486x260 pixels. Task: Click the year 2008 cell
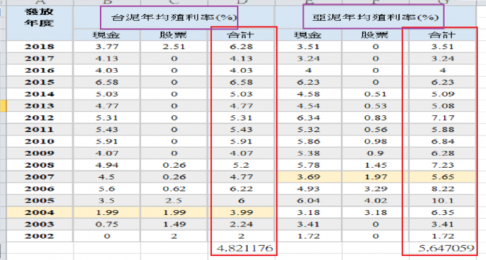pos(40,165)
